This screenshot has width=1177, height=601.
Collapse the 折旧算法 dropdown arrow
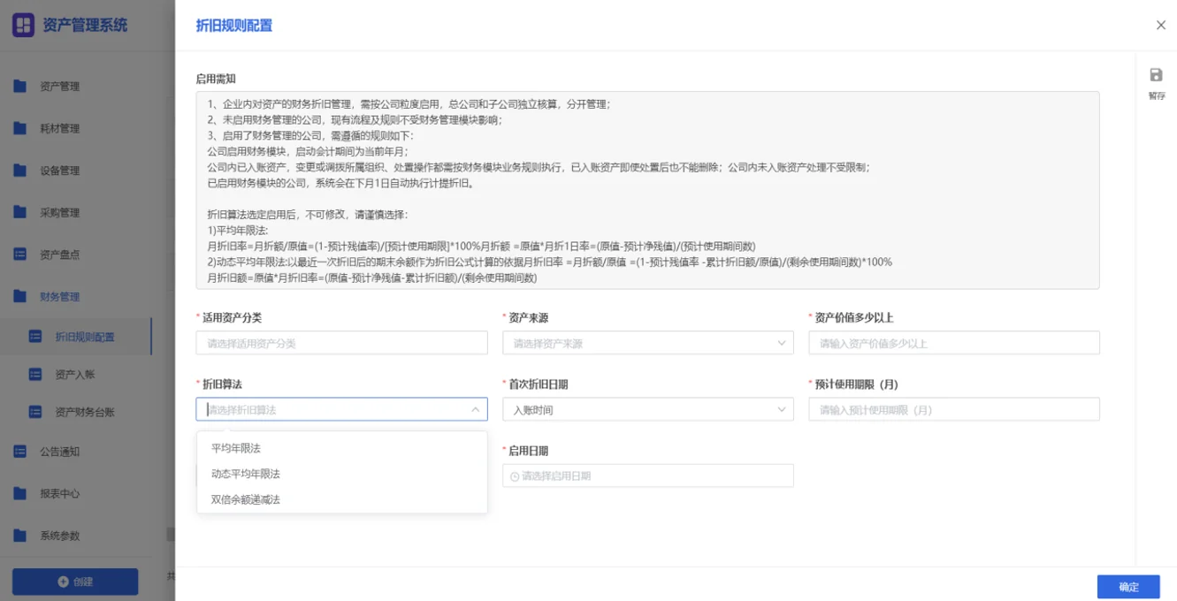coord(475,409)
